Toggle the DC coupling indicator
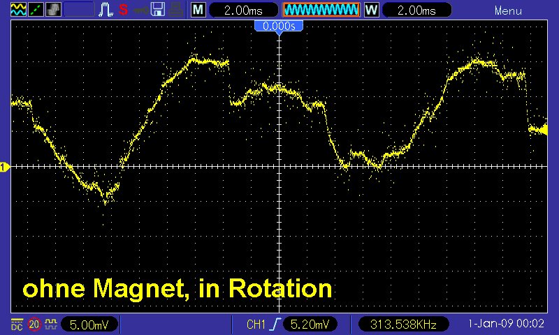The height and width of the screenshot is (335, 559). pos(16,325)
